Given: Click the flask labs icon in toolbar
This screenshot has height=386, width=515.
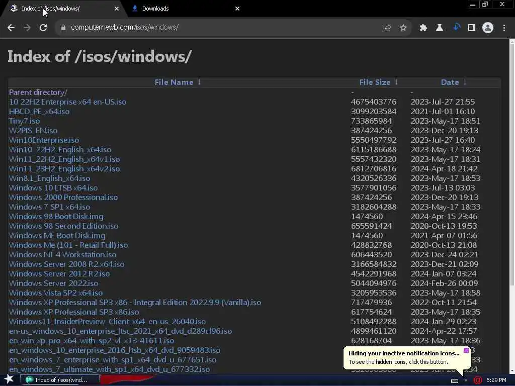Looking at the screenshot, I should (440, 28).
